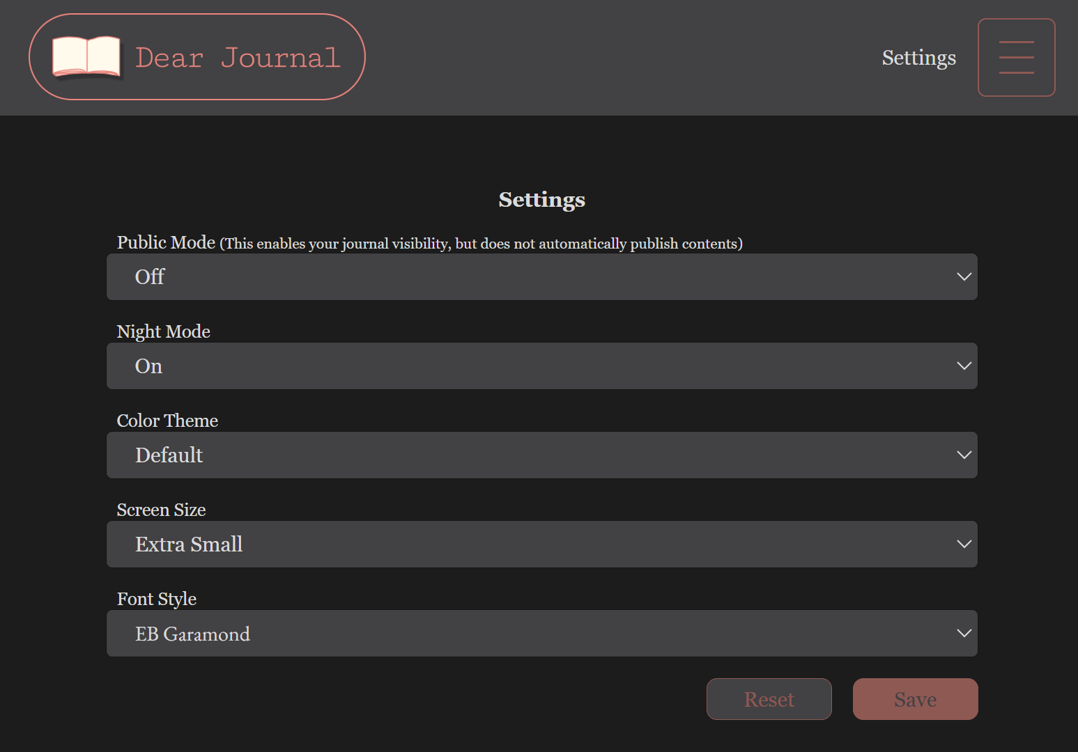Click the Save button
Viewport: 1078px width, 752px height.
click(915, 698)
